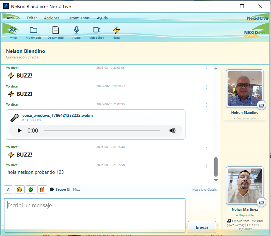This screenshot has height=236, width=271.
Task: Open Nohar Martinez's profile photo
Action: (244, 185)
